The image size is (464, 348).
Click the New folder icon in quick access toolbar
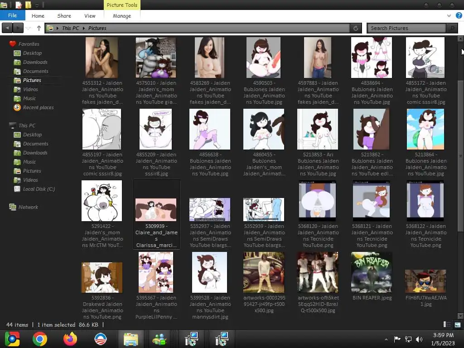(x=28, y=5)
